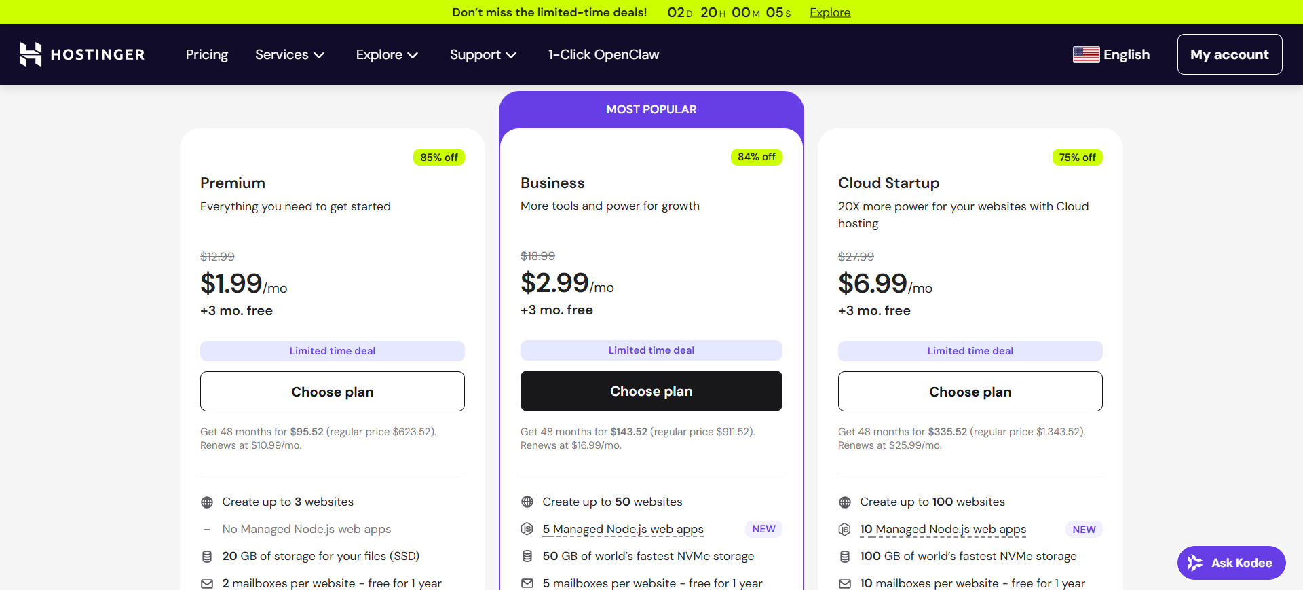This screenshot has width=1303, height=590.
Task: Open the Support dropdown menu
Action: click(483, 54)
